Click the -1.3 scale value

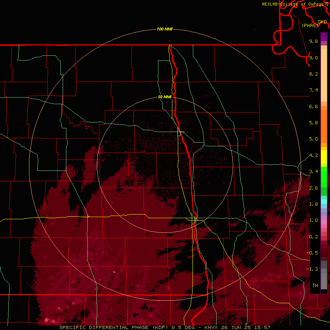click(x=312, y=269)
